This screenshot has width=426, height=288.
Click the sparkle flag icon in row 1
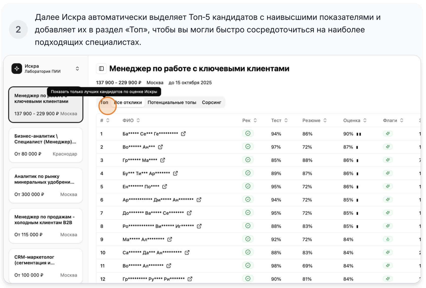tap(388, 134)
